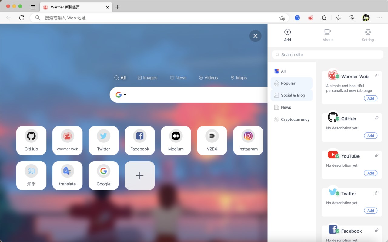Image resolution: width=388 pixels, height=242 pixels.
Task: Open the browser profile avatar
Action: tap(366, 18)
